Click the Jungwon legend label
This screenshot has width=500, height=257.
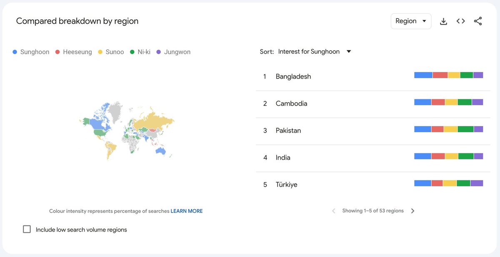tap(177, 52)
